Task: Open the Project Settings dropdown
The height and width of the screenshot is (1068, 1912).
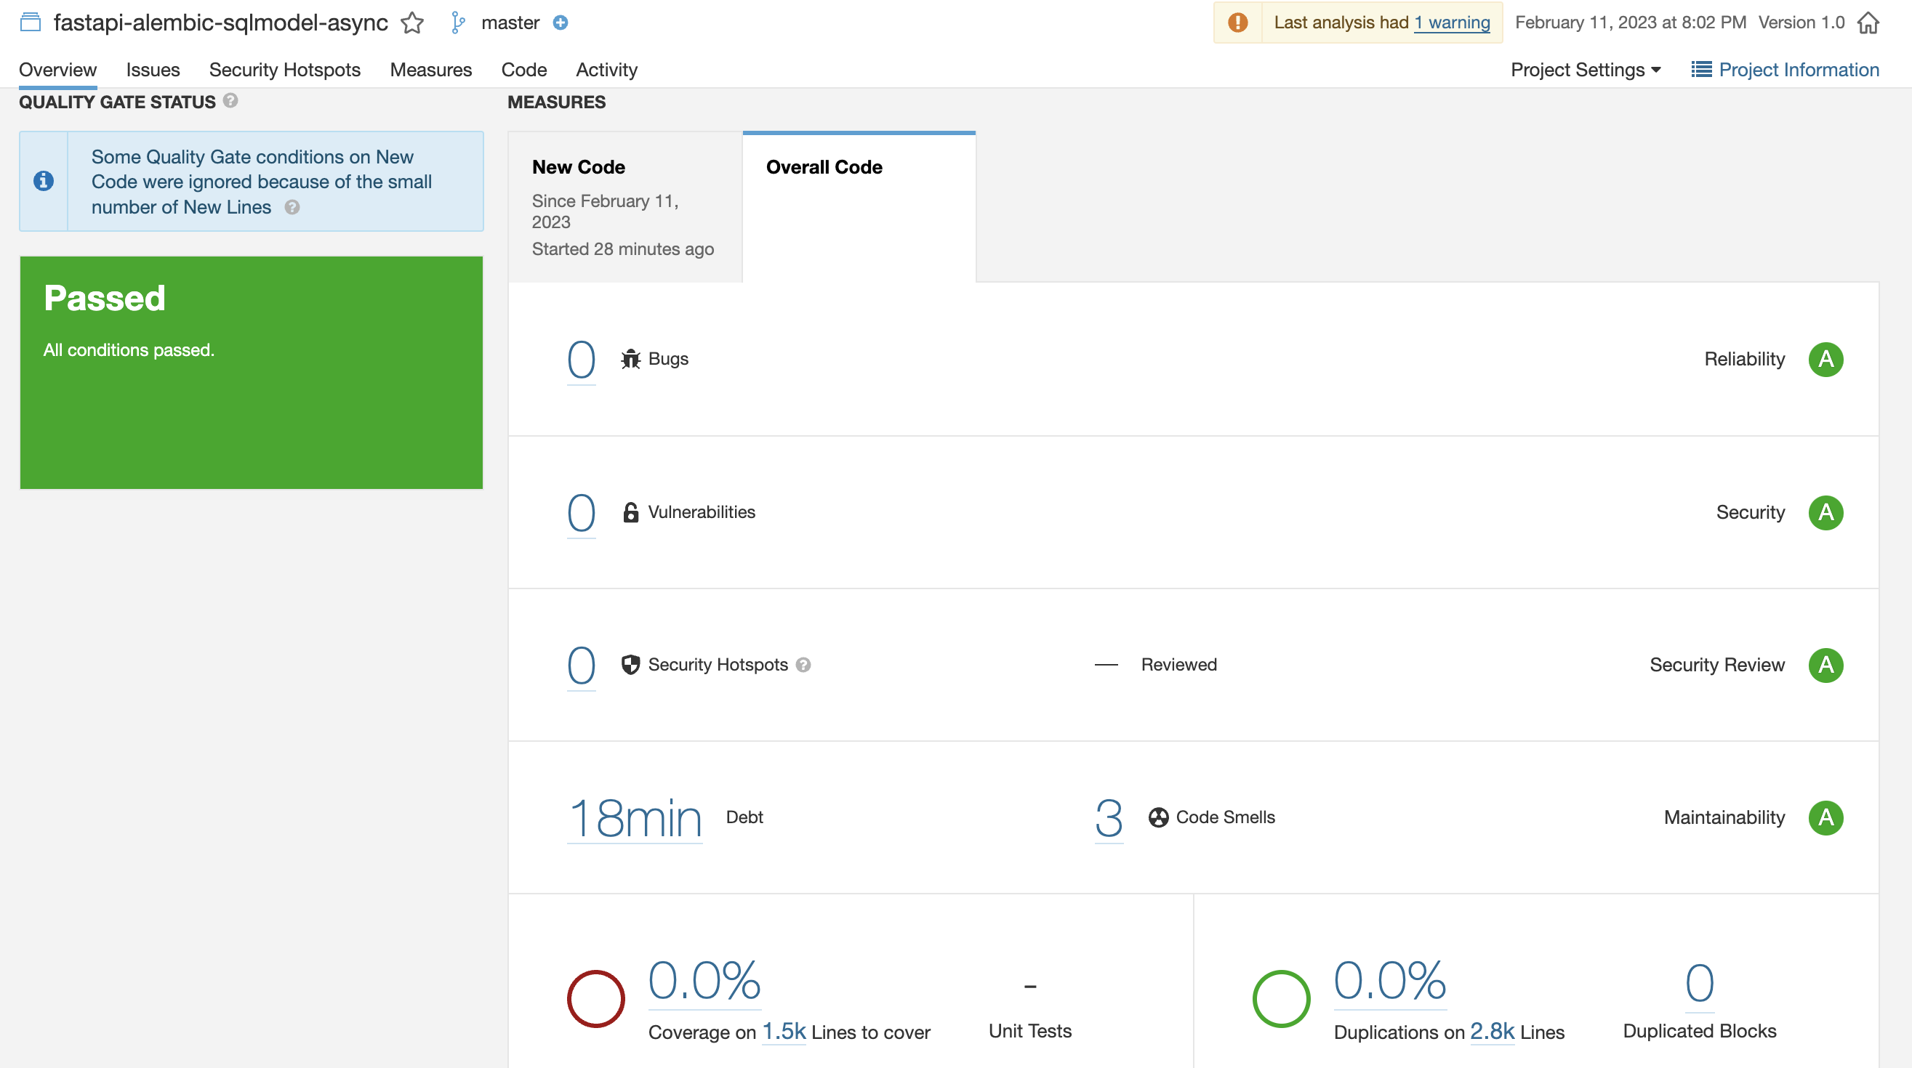Action: click(x=1586, y=70)
